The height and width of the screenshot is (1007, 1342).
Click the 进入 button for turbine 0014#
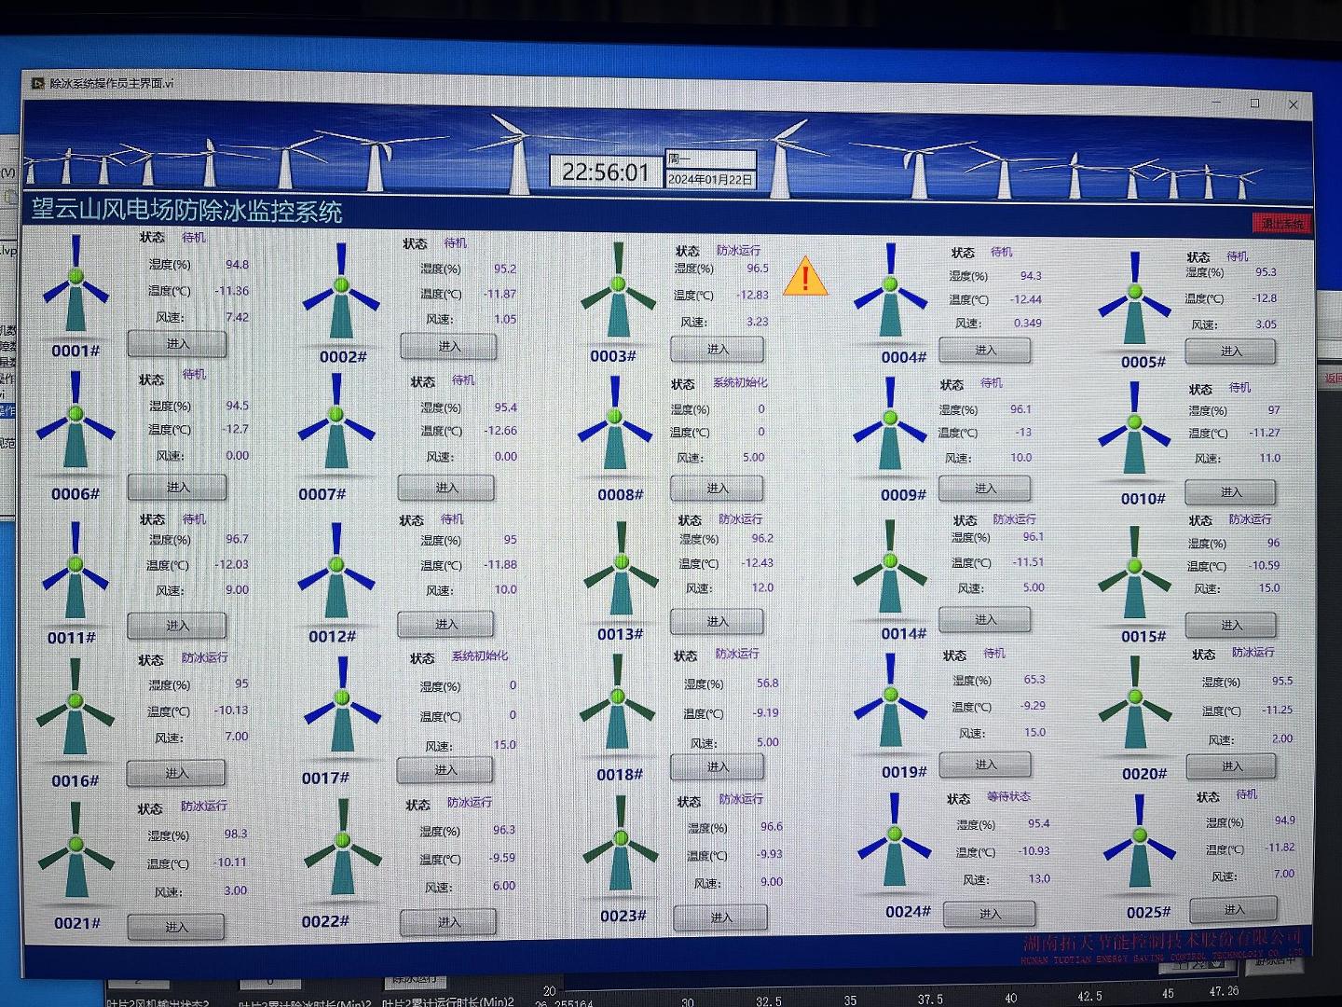[x=985, y=620]
